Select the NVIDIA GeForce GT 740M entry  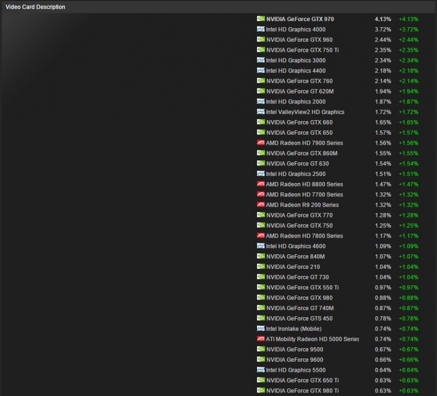[x=300, y=308]
